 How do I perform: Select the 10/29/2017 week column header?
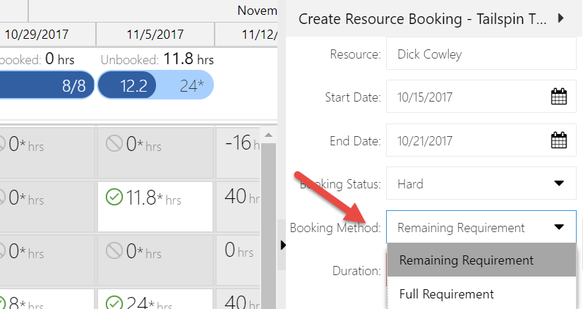click(42, 33)
